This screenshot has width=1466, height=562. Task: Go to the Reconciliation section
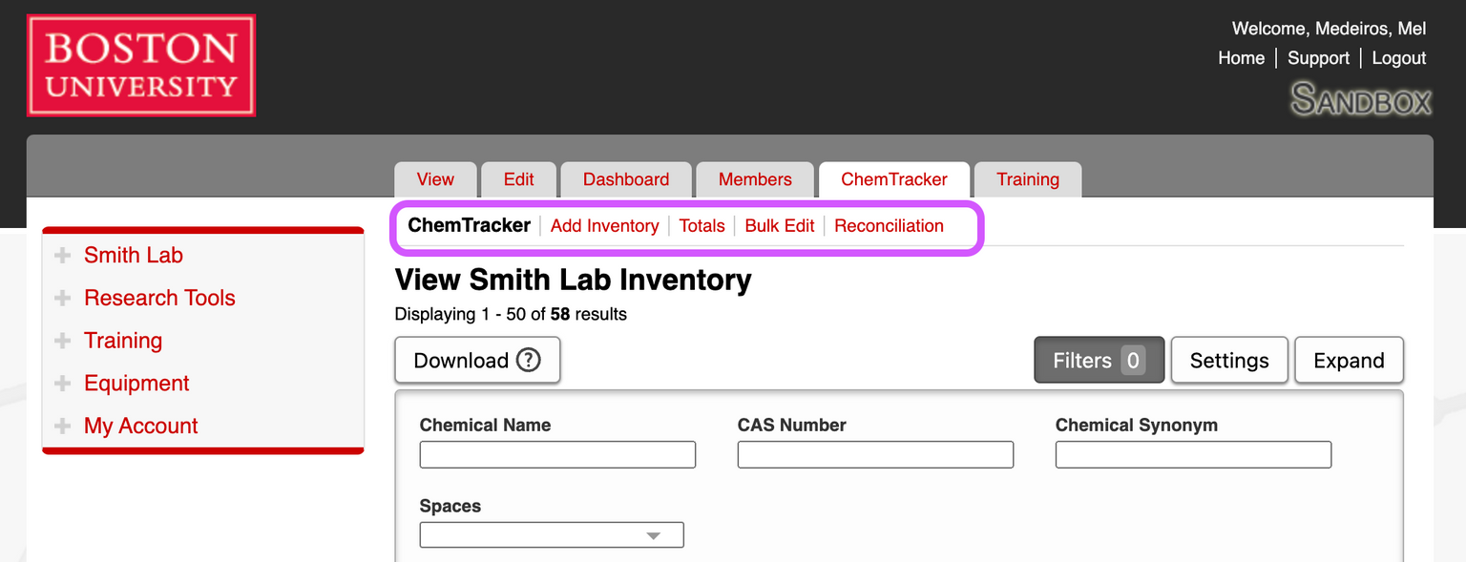pyautogui.click(x=889, y=226)
